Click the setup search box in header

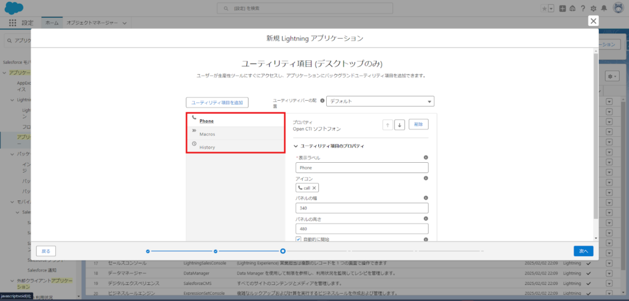[x=305, y=8]
